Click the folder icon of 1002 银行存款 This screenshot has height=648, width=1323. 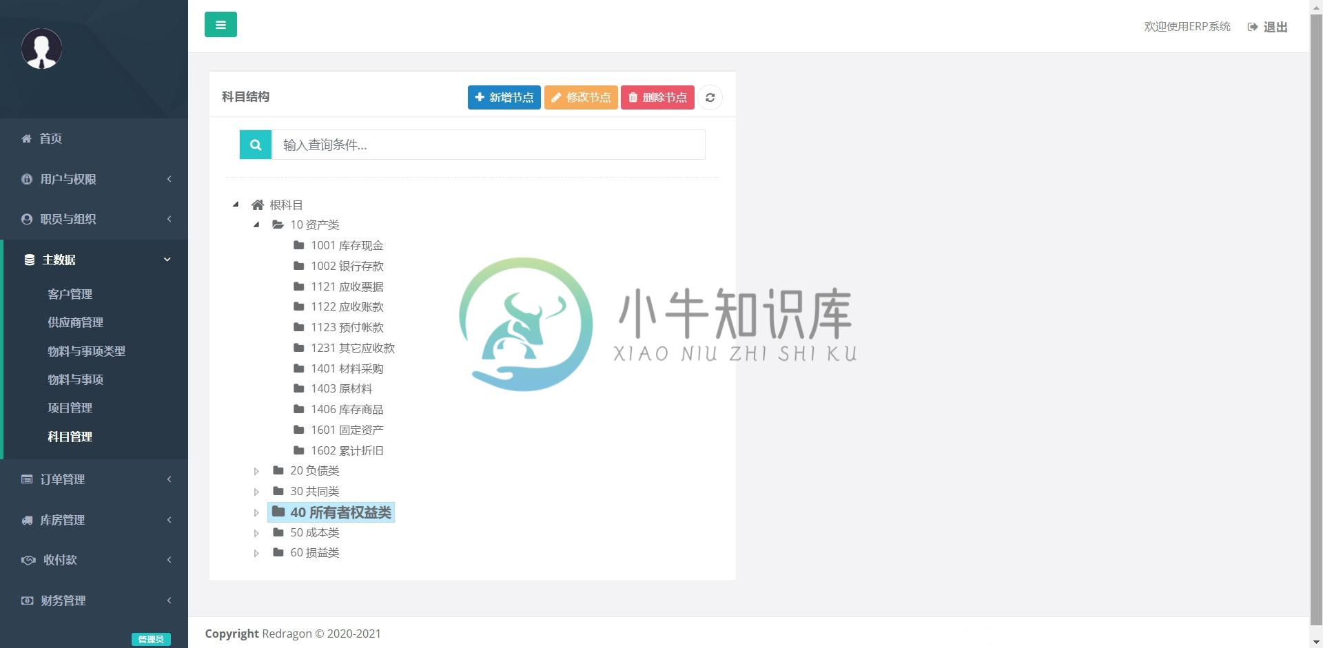[x=298, y=266]
